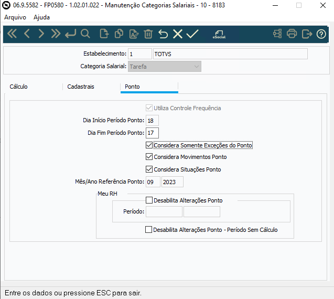Open the search magnifier tool
334x299 pixels.
[x=85, y=34]
